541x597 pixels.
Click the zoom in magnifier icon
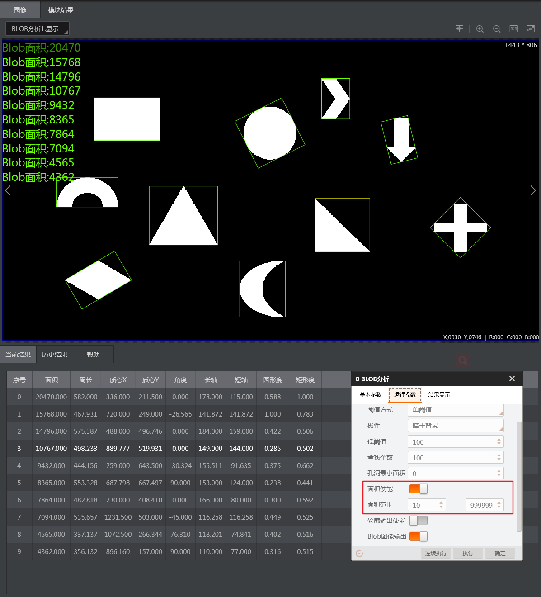coord(480,28)
